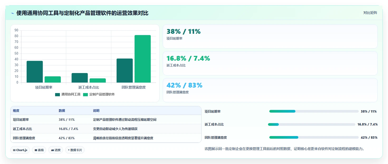The width and height of the screenshot is (388, 164).
Task: Click 团队管理满意度 caption under data card
Action: (x=178, y=92)
